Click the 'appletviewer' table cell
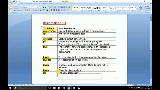 50,31
